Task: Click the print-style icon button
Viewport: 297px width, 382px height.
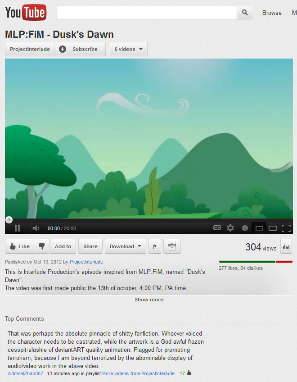Action: coord(172,246)
